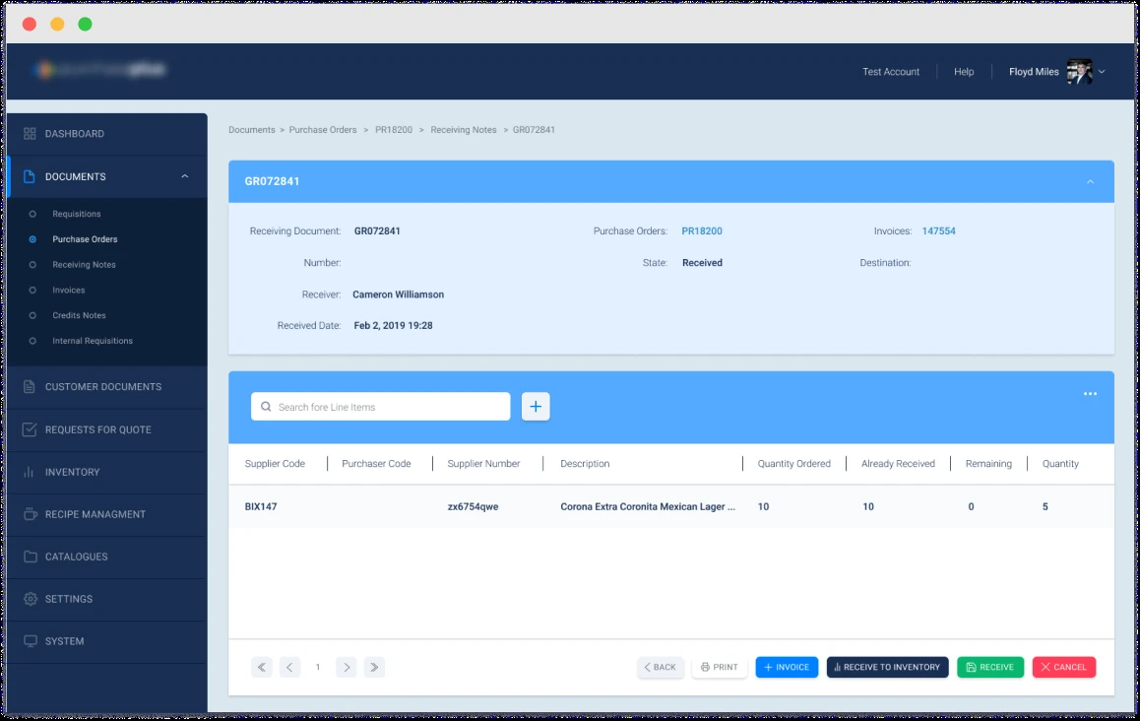This screenshot has width=1140, height=721.
Task: Click the magnifier icon in search field
Action: 266,407
